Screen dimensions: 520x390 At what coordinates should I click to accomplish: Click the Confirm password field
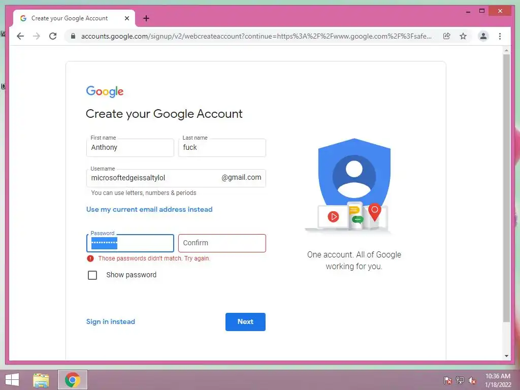click(222, 243)
